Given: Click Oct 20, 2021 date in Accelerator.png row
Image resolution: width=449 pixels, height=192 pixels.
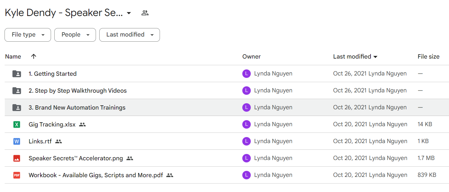Looking at the screenshot, I should pyautogui.click(x=350, y=158).
